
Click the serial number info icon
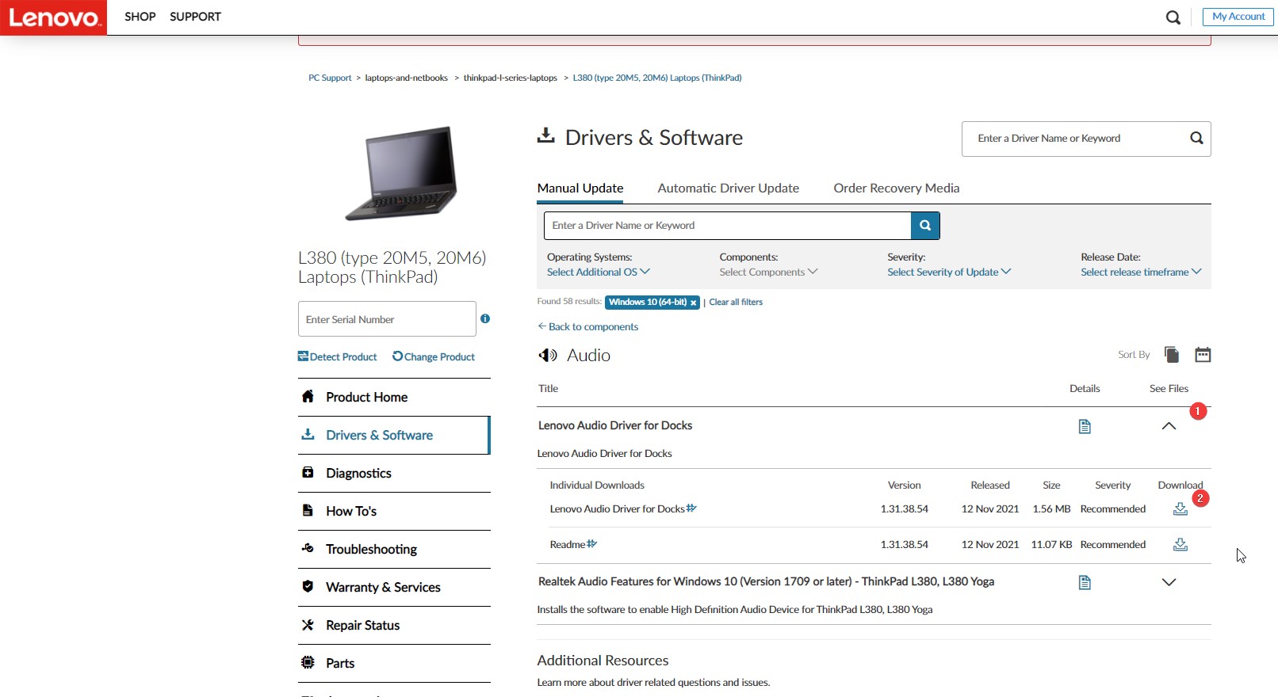point(485,318)
